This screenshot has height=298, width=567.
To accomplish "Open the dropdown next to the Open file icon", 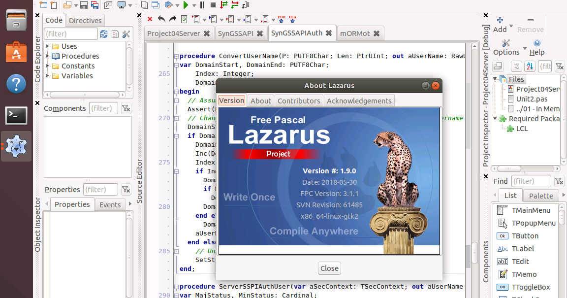I will click(75, 5).
